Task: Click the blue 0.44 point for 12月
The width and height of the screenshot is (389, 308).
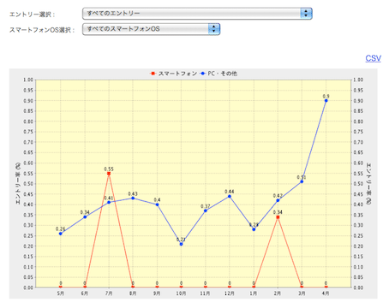Action: (230, 196)
